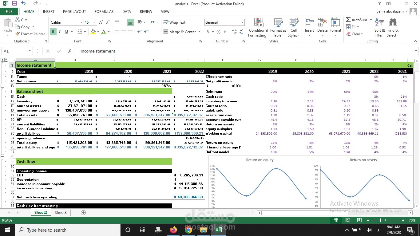This screenshot has width=420, height=236.
Task: Open the FILE tab
Action: [9, 12]
